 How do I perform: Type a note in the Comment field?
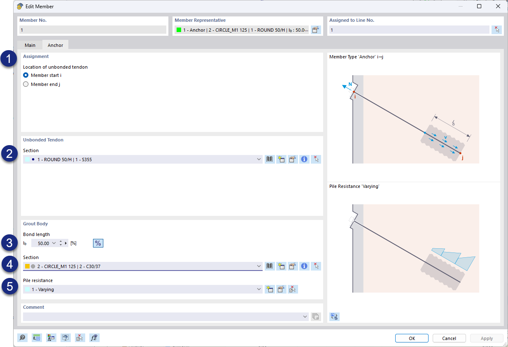(161, 317)
